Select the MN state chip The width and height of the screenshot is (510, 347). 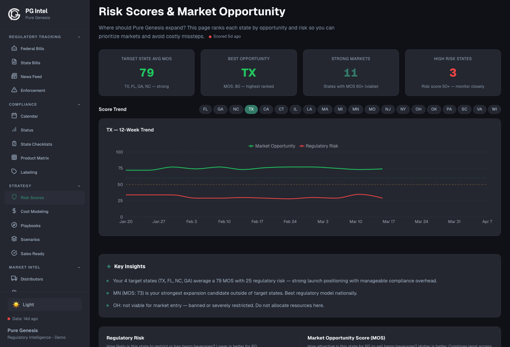tap(355, 109)
